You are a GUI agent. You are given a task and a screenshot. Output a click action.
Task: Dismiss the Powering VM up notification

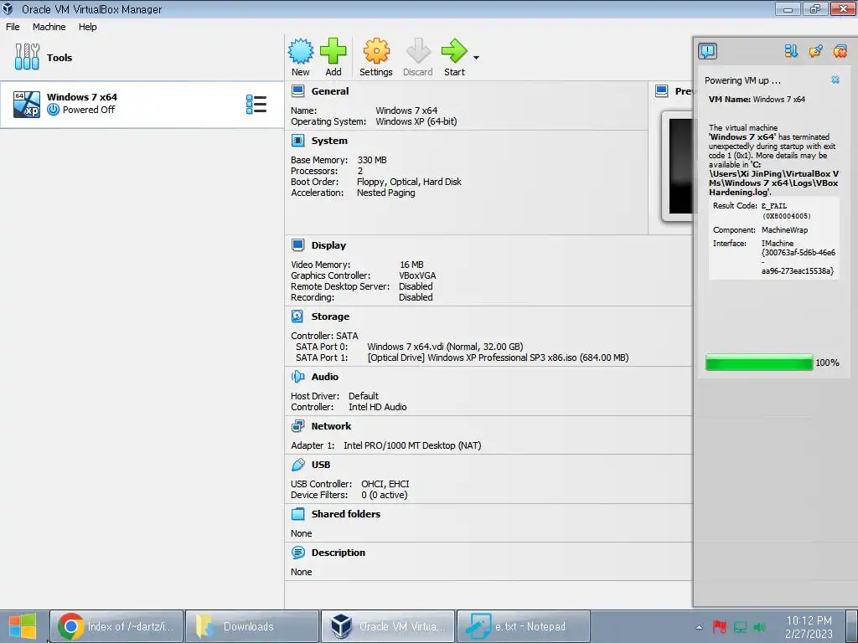[x=835, y=80]
